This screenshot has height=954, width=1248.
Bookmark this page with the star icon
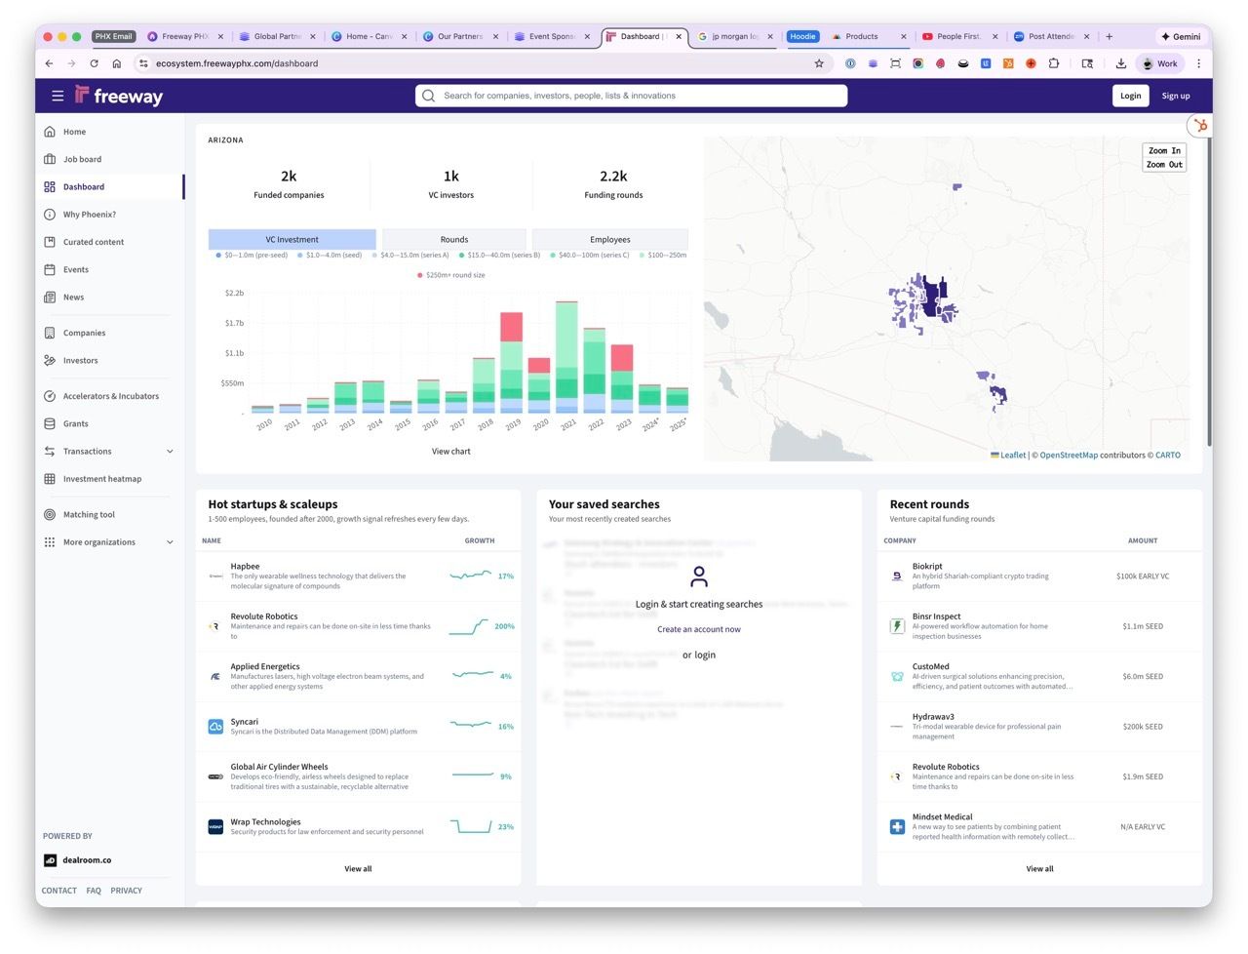click(x=819, y=63)
